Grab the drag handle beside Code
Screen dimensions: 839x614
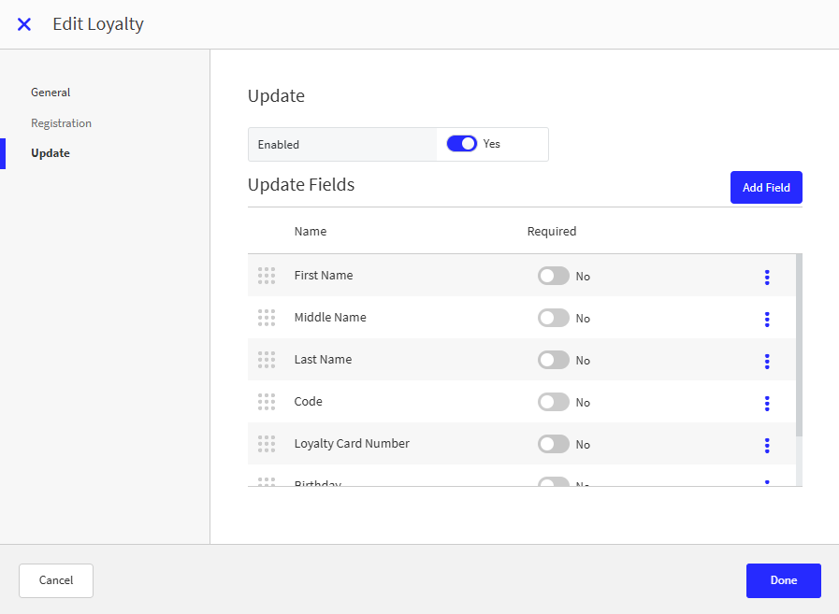(x=267, y=402)
